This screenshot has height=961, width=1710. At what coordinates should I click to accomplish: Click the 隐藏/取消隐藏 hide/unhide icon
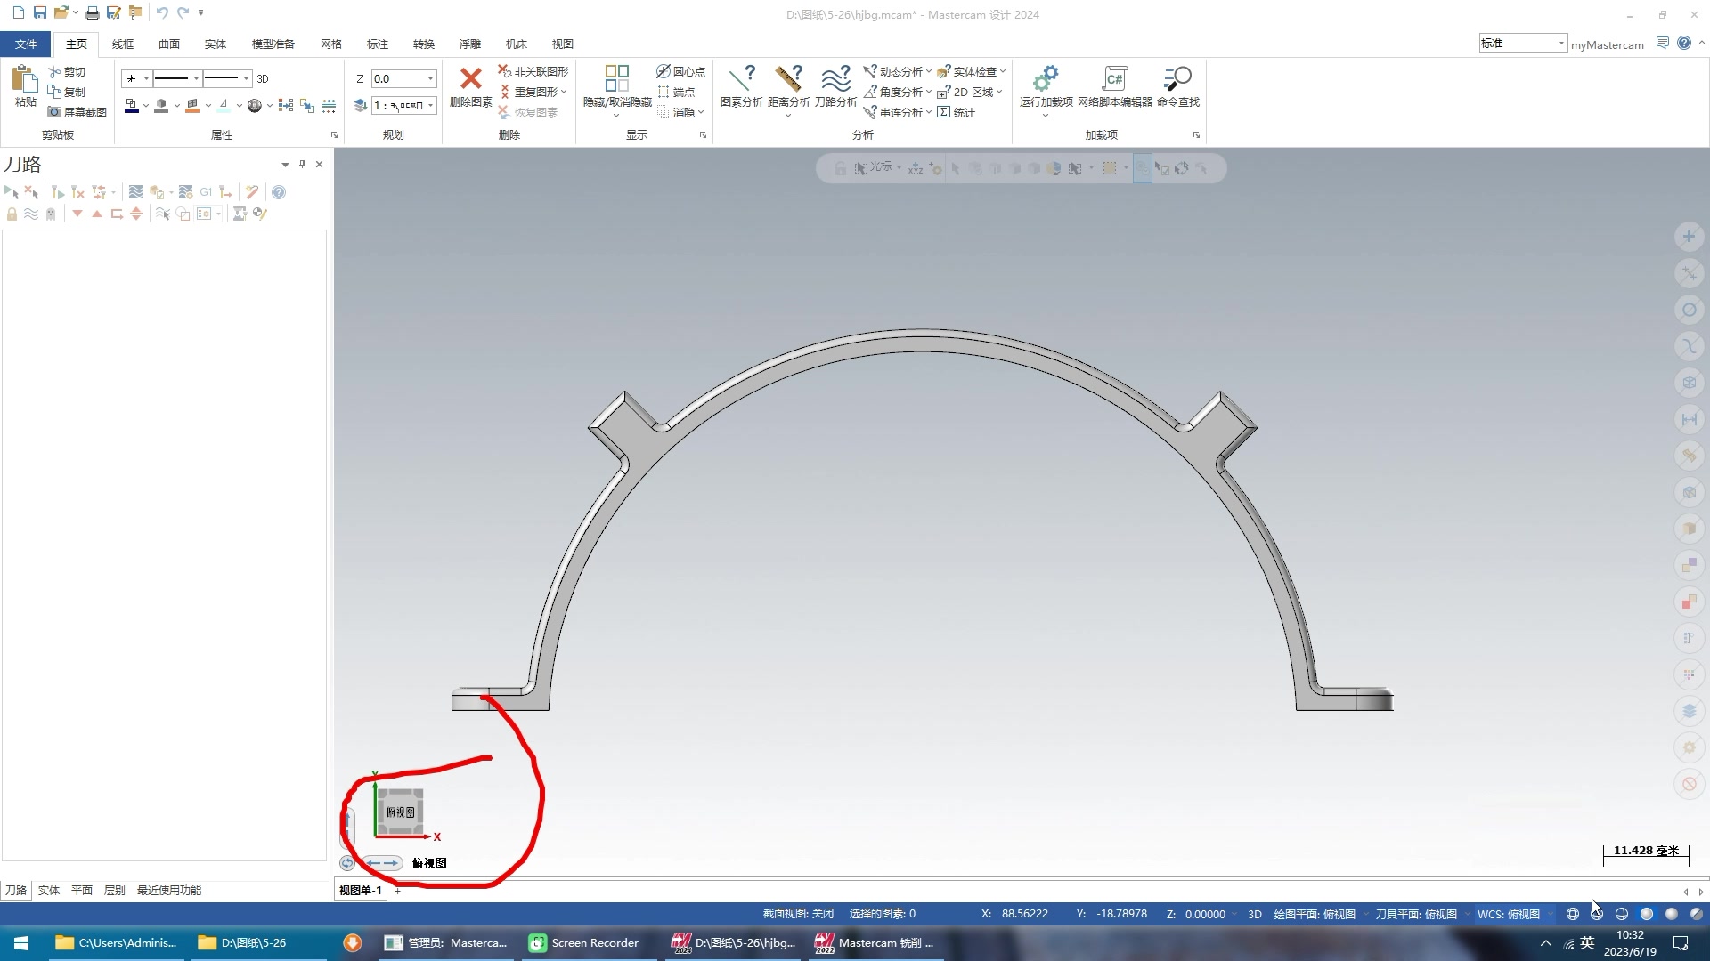[x=616, y=80]
